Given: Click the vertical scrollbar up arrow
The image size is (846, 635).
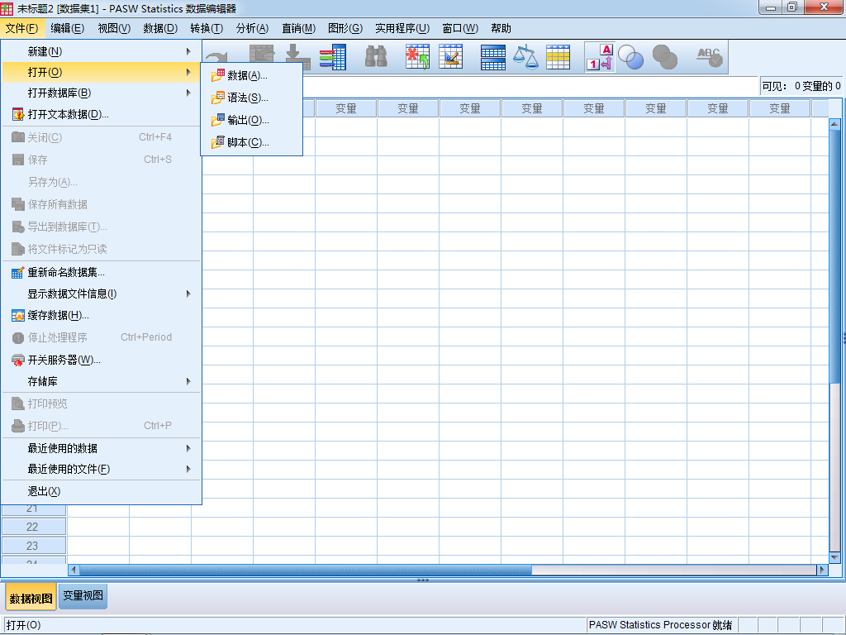Looking at the screenshot, I should pos(834,124).
